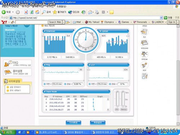The width and height of the screenshot is (180, 135).
Task: Open the Help menu in menu bar
Action: (62, 6)
